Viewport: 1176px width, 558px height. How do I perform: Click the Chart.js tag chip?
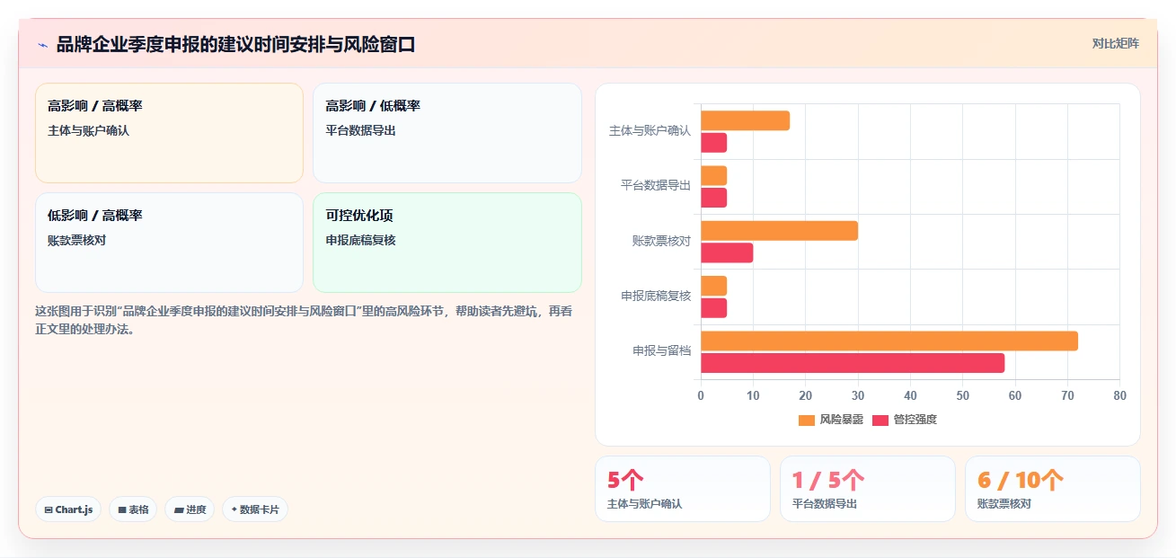68,509
